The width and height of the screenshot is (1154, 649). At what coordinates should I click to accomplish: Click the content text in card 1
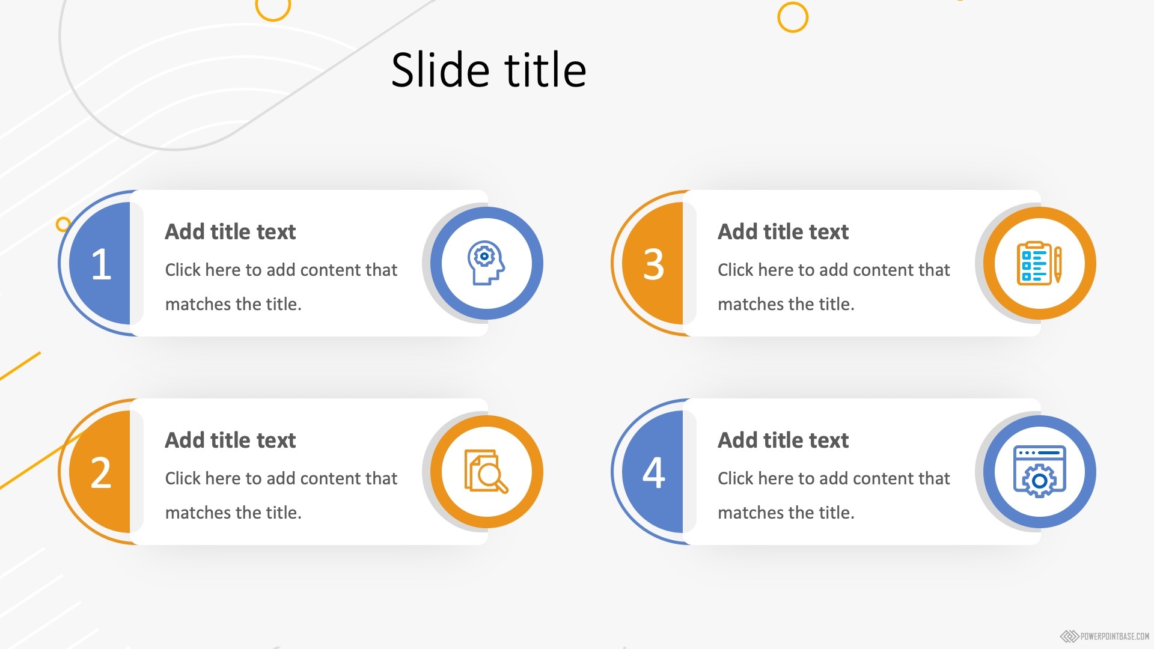[281, 287]
